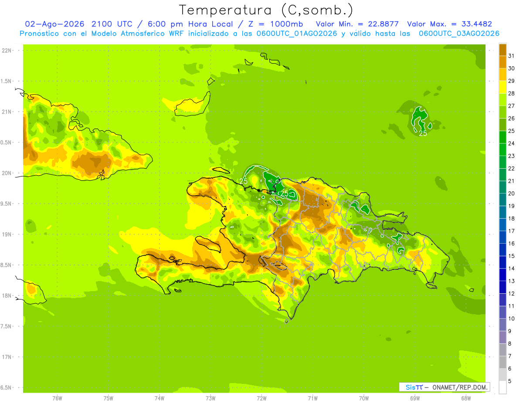Select valid-until time "0600UTC_03AGO2026"

tap(459, 34)
